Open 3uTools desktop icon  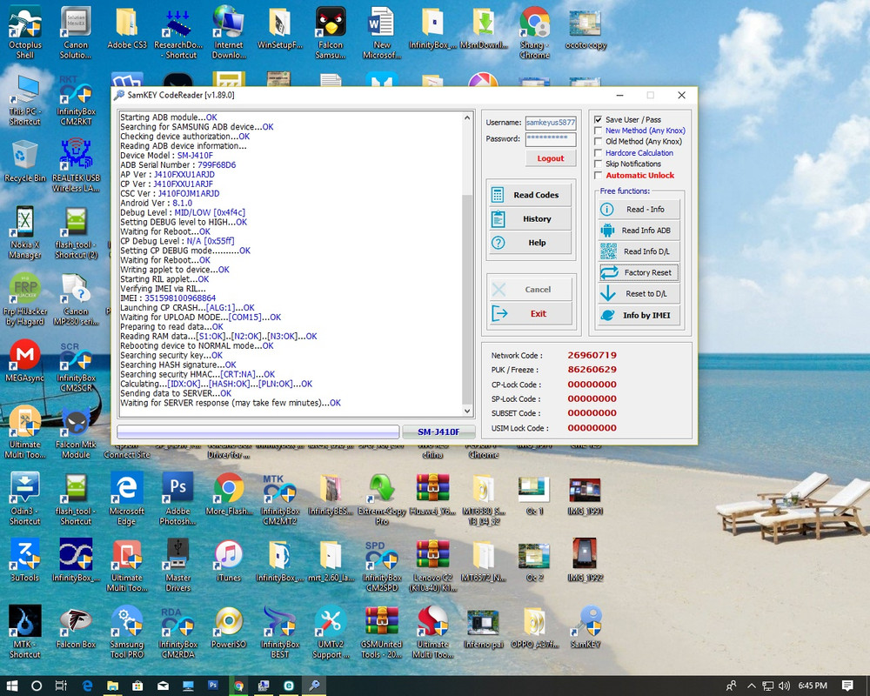pos(25,560)
